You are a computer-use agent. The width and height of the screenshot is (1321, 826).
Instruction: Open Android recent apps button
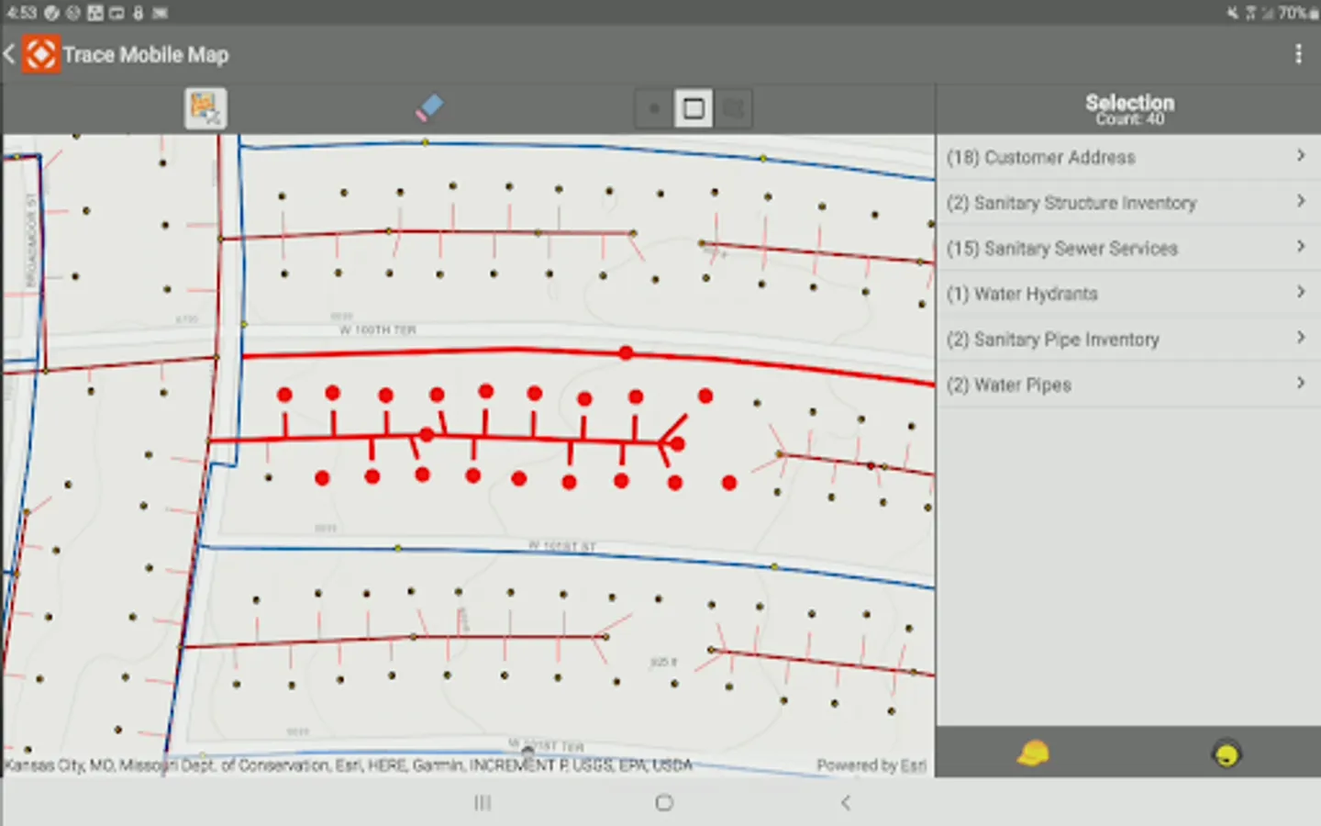tap(483, 803)
